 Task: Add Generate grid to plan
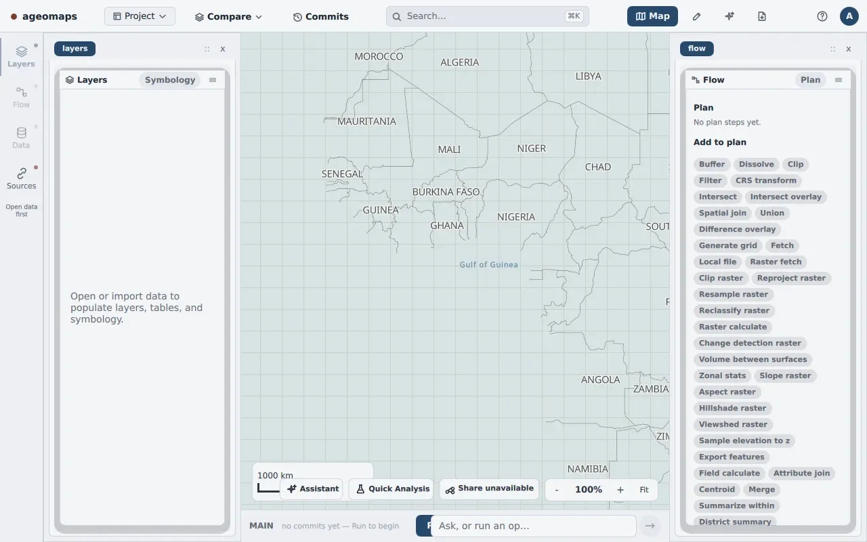click(728, 246)
